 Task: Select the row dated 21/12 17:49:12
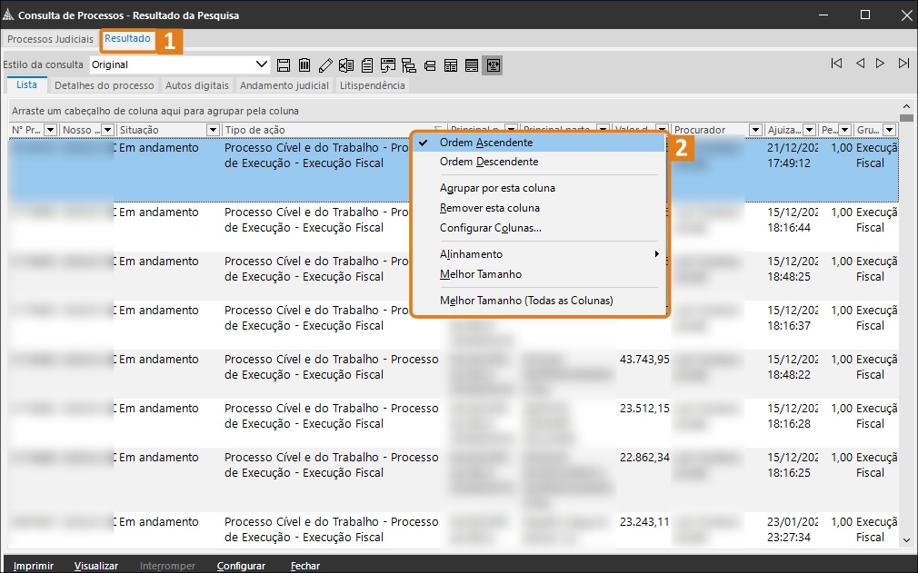tap(454, 170)
